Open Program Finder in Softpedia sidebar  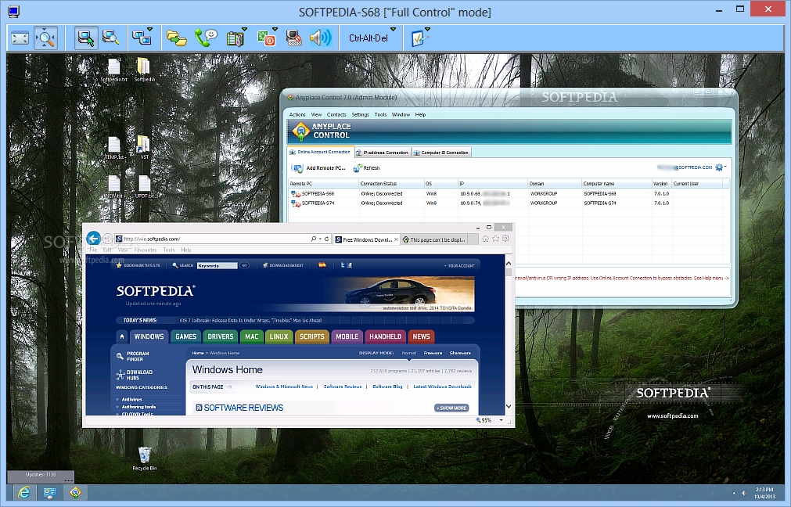(133, 356)
